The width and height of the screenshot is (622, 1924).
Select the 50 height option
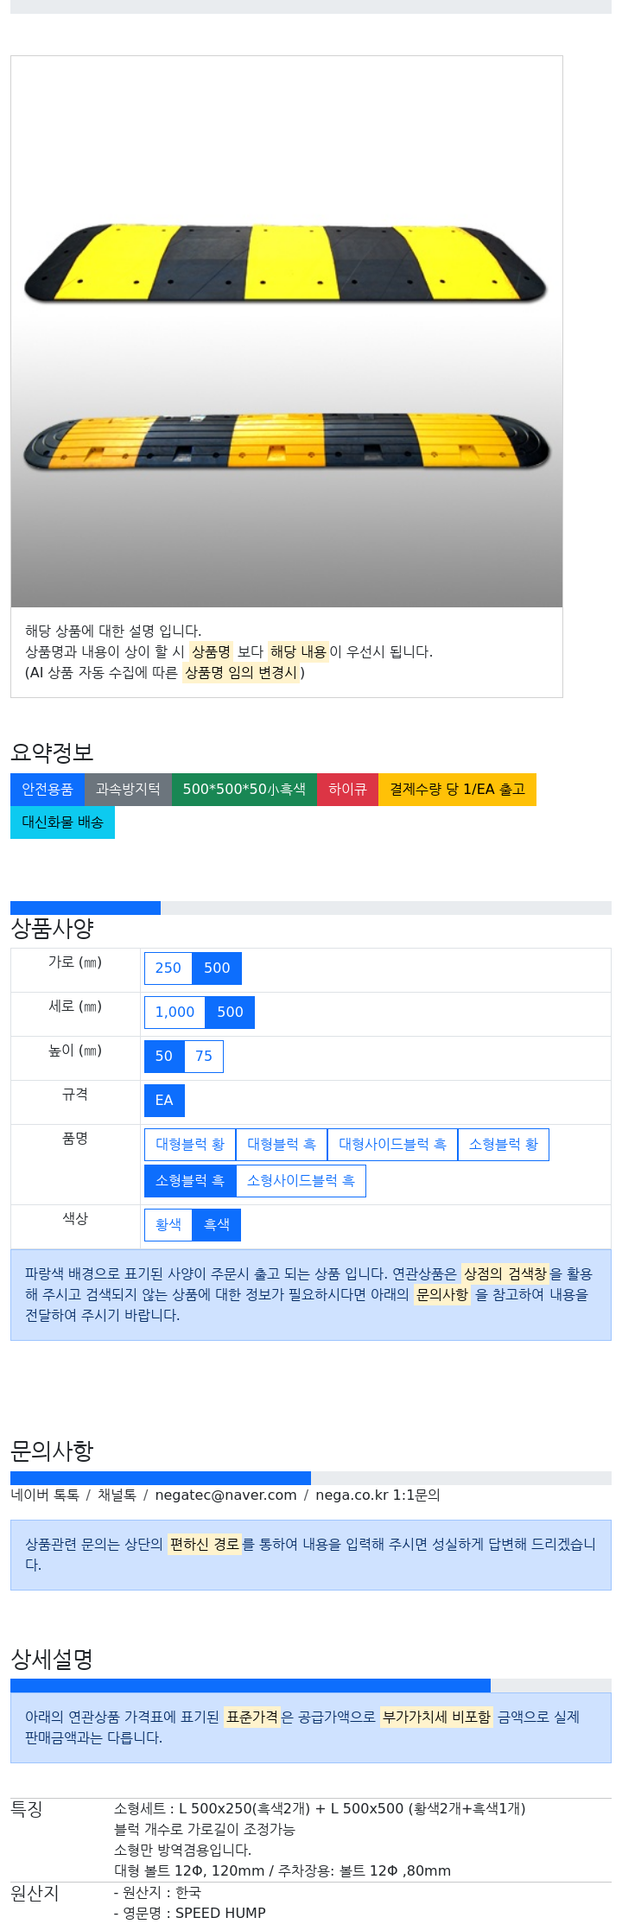tap(164, 1057)
